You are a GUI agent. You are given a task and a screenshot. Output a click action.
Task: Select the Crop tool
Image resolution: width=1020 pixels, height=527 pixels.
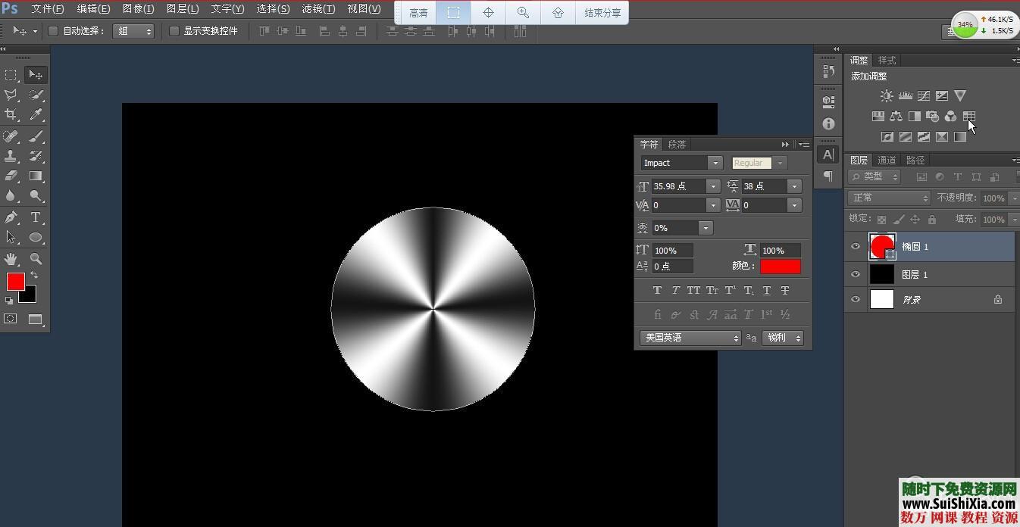pyautogui.click(x=11, y=115)
